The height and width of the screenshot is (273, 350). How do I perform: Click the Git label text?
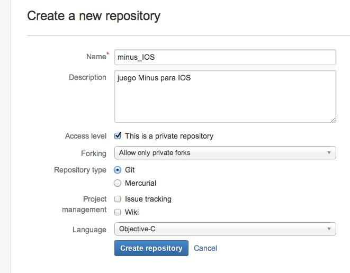(130, 170)
